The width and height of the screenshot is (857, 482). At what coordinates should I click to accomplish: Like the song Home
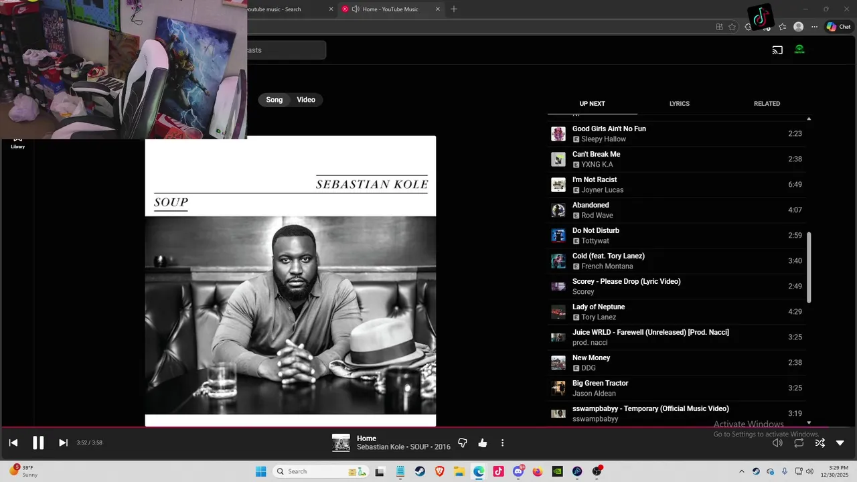pos(483,443)
